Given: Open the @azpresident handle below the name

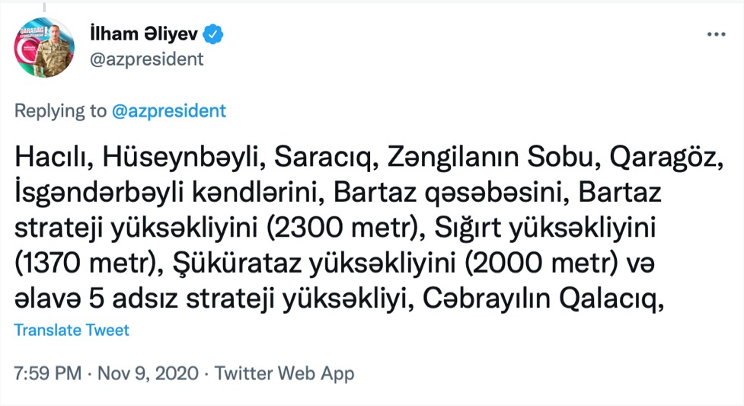Looking at the screenshot, I should click(x=146, y=59).
